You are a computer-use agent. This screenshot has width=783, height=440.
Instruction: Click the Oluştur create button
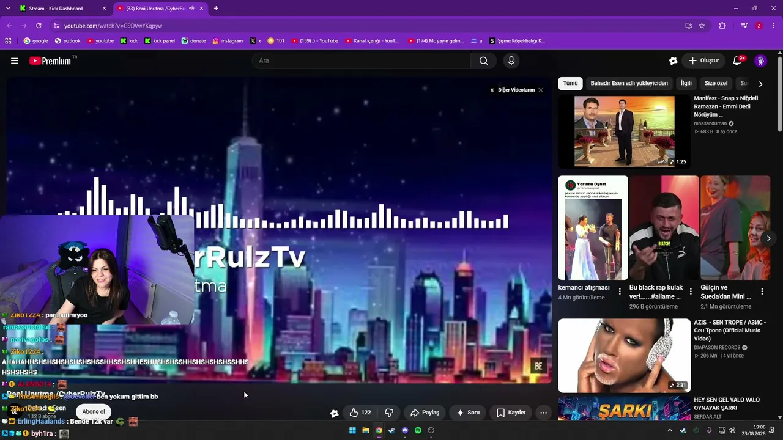[703, 61]
